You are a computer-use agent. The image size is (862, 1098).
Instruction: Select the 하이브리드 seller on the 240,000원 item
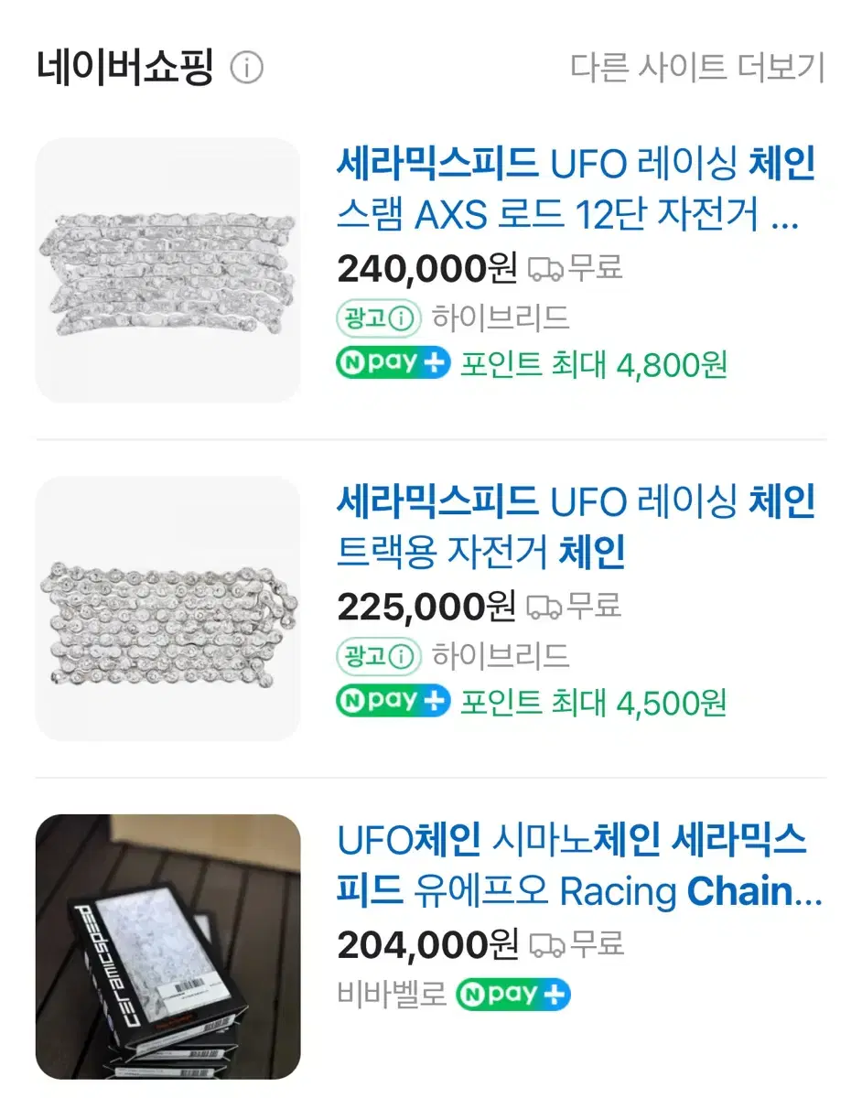(x=501, y=318)
